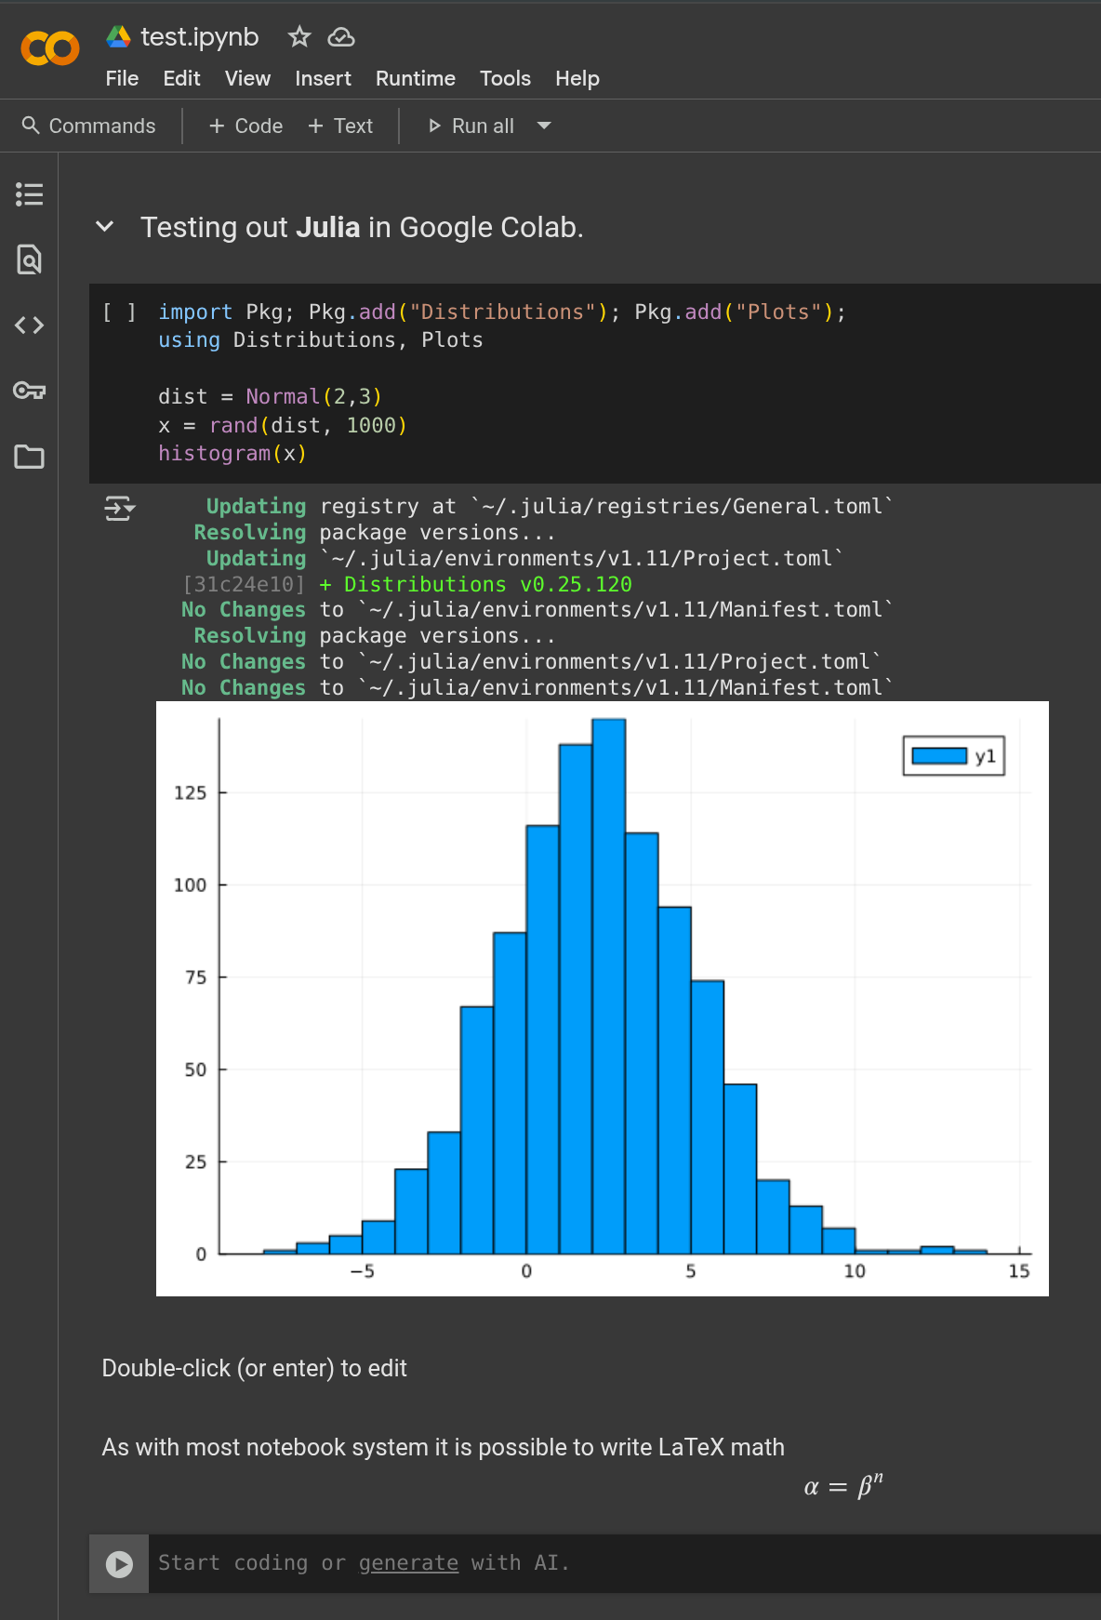
Task: Open the Tools menu
Action: coord(505,78)
